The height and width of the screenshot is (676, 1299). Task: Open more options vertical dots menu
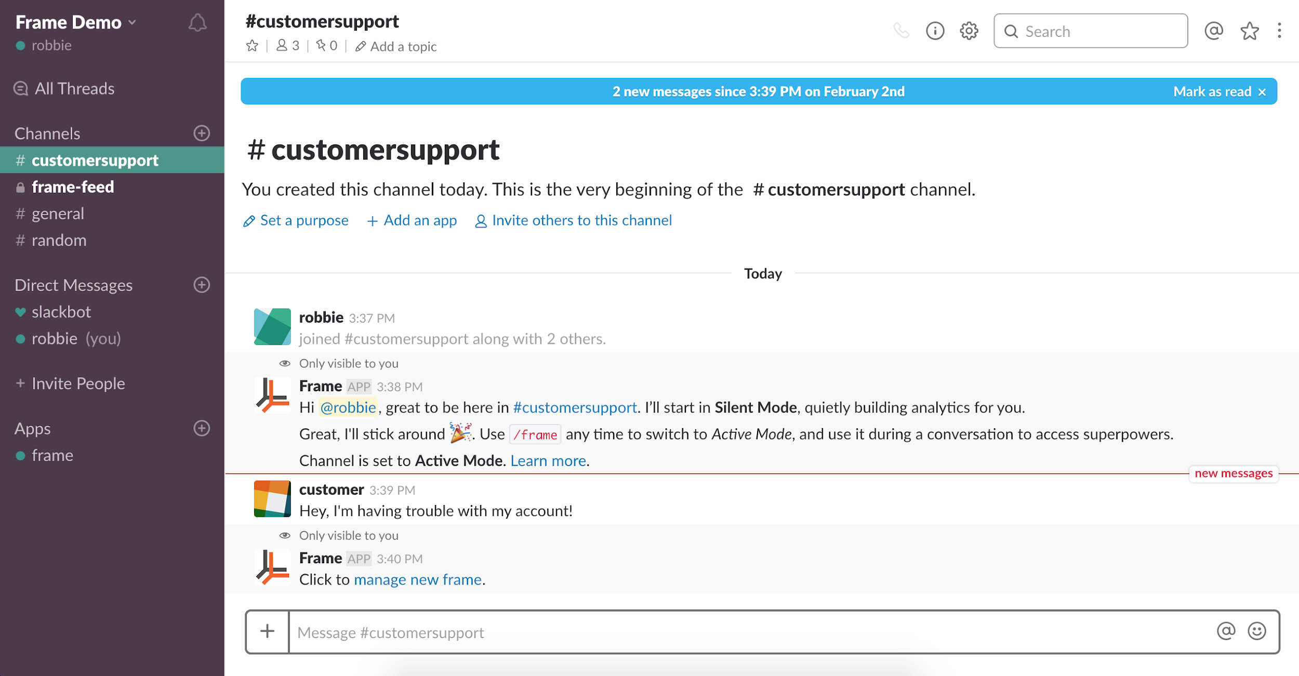pyautogui.click(x=1279, y=31)
